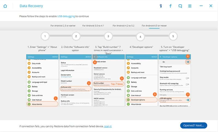This screenshot has height=132, width=218.
Task: Go to the home screen icon
Action: (x=5, y=6)
